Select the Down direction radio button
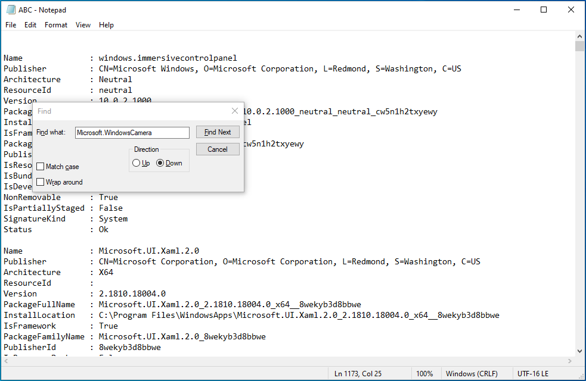 click(160, 163)
